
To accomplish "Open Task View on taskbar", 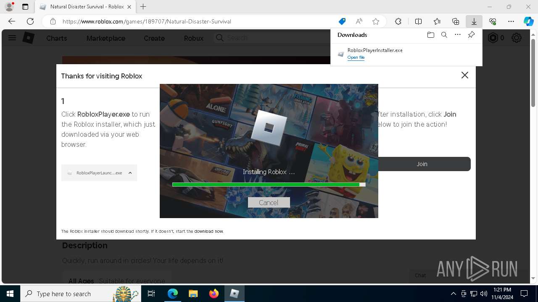I will 152,294.
